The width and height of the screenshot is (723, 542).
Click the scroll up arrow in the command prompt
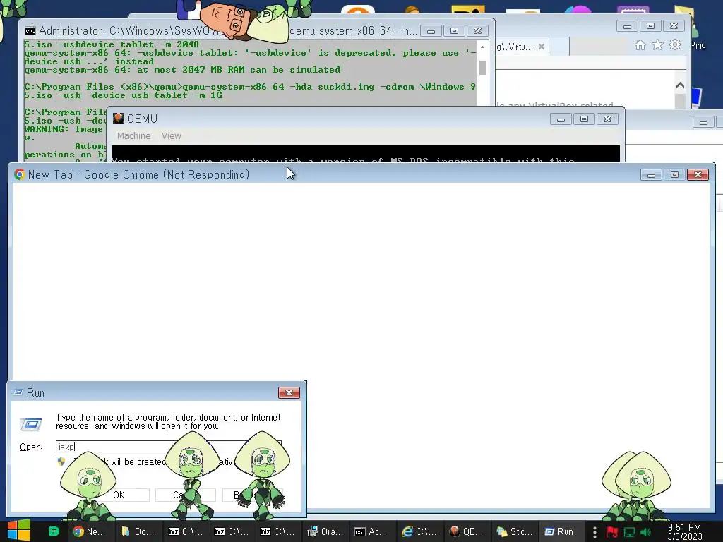pyautogui.click(x=482, y=47)
